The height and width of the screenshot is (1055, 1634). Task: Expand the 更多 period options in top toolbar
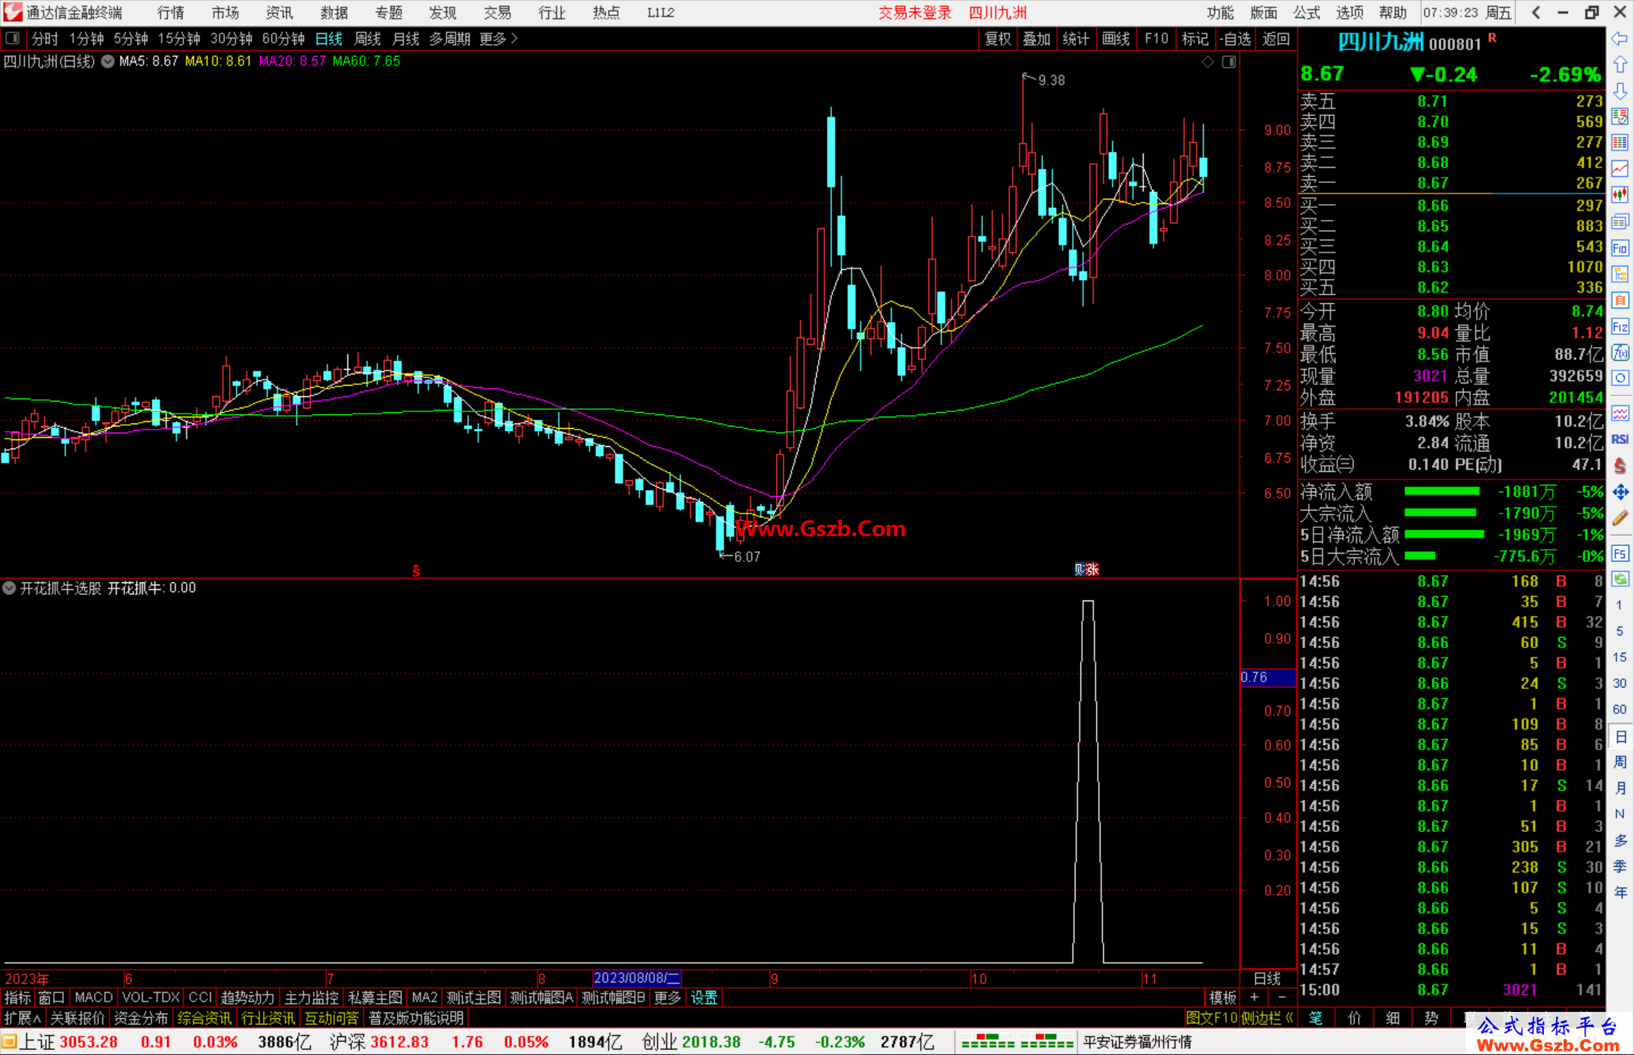click(x=499, y=39)
